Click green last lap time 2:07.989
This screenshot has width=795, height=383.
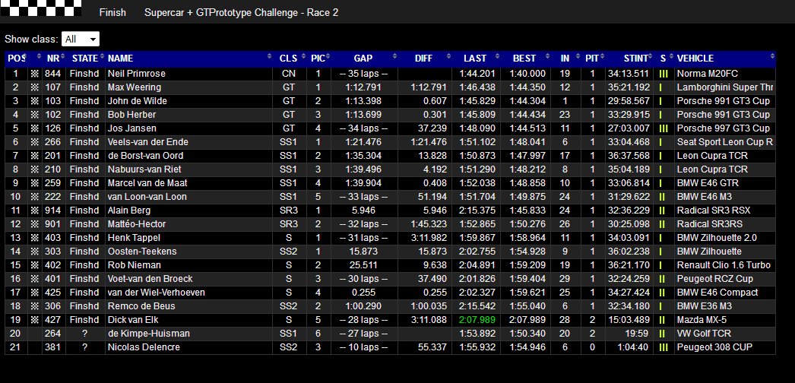477,320
